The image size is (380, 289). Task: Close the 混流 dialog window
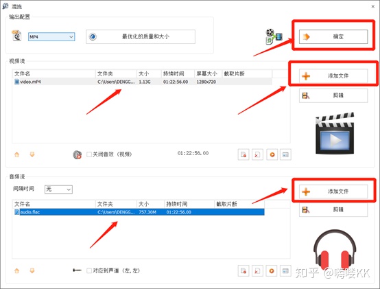coord(373,7)
